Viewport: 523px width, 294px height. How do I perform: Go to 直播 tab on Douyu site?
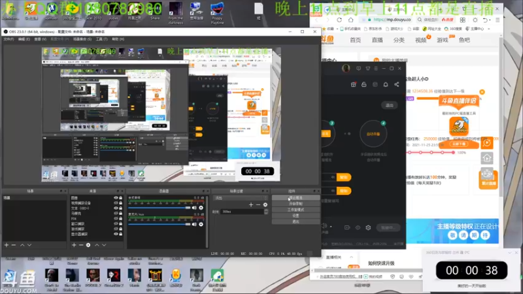click(x=377, y=40)
